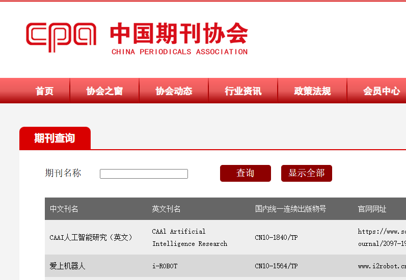Select the CN10-1840/TP cell

coord(276,237)
